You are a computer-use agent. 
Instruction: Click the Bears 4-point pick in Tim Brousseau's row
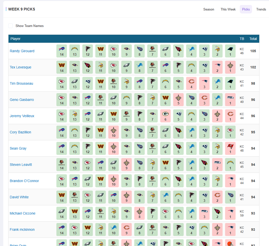[191, 83]
